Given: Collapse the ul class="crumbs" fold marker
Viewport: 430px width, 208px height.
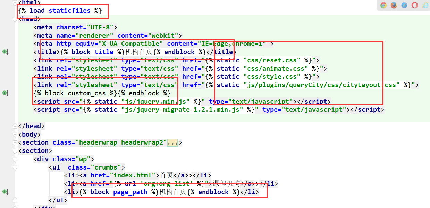Looking at the screenshot, I should 15,167.
